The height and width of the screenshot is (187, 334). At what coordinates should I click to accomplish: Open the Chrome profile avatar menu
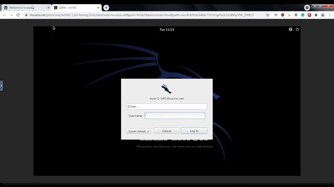(323, 15)
